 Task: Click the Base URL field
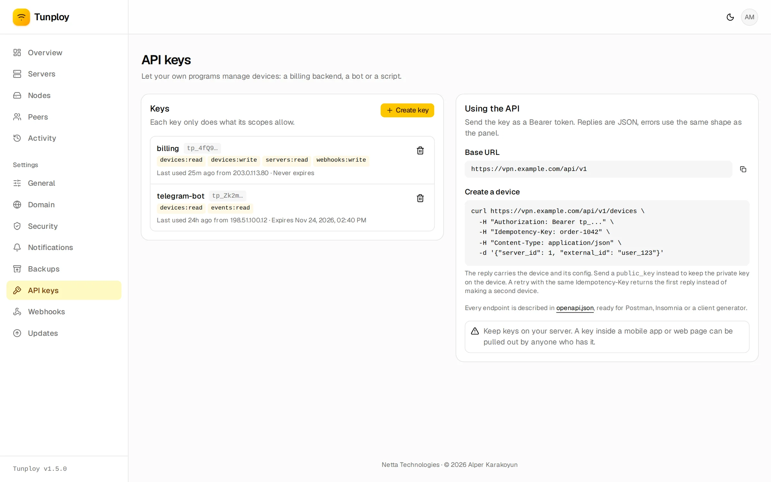(x=598, y=169)
